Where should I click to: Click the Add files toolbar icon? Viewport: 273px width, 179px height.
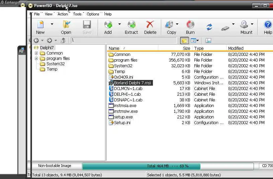coord(108,24)
